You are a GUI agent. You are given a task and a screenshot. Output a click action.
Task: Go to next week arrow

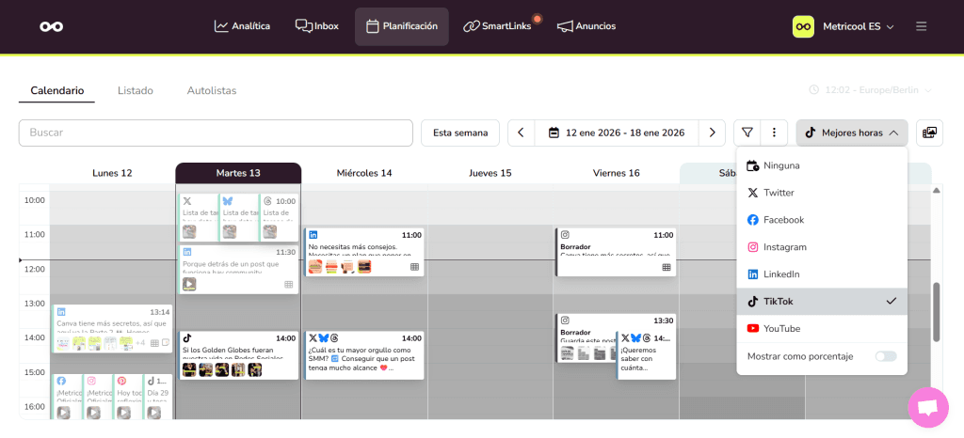tap(713, 133)
